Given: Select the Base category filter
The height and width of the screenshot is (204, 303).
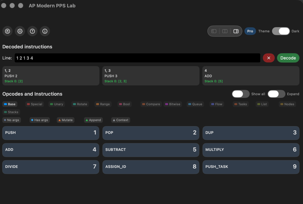Looking at the screenshot, I should pyautogui.click(x=10, y=104).
